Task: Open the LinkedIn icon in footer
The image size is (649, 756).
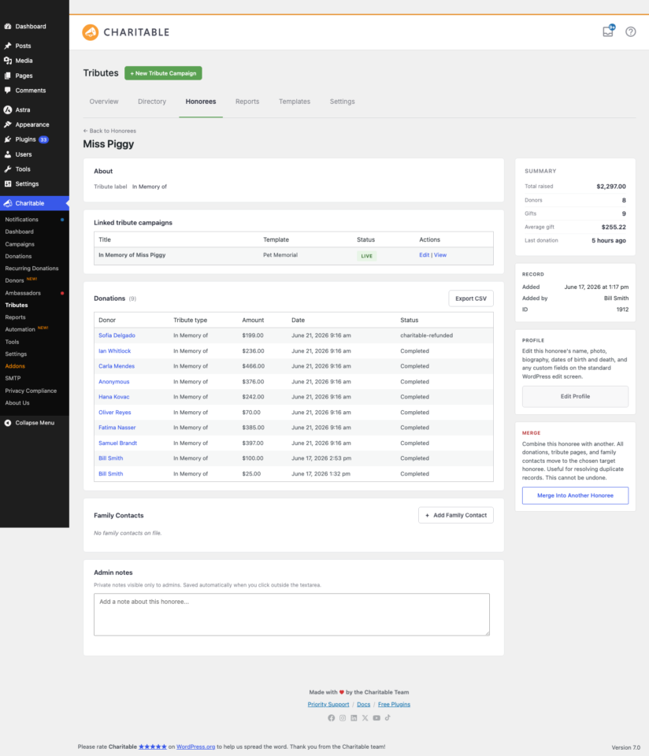Action: click(x=354, y=718)
